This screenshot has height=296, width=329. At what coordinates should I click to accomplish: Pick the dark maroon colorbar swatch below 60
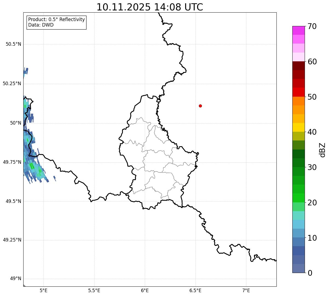coord(298,66)
